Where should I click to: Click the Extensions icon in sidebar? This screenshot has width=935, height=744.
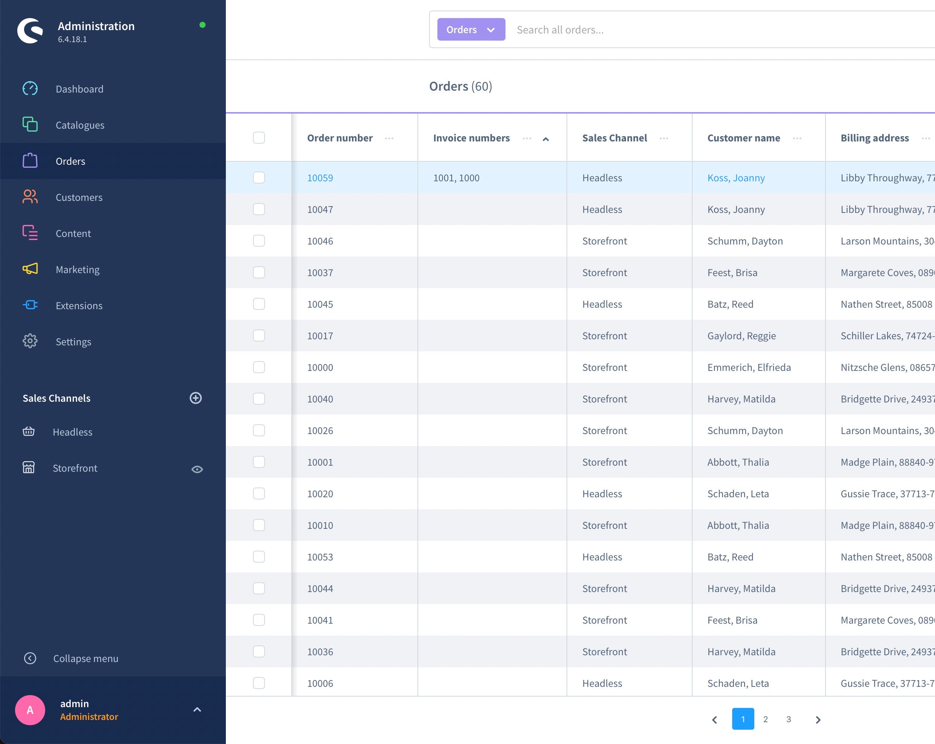click(x=30, y=304)
